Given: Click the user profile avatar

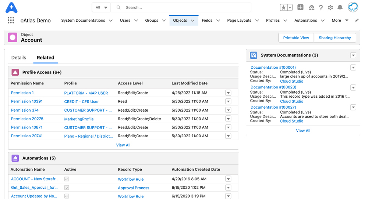Looking at the screenshot, I should pyautogui.click(x=353, y=7).
